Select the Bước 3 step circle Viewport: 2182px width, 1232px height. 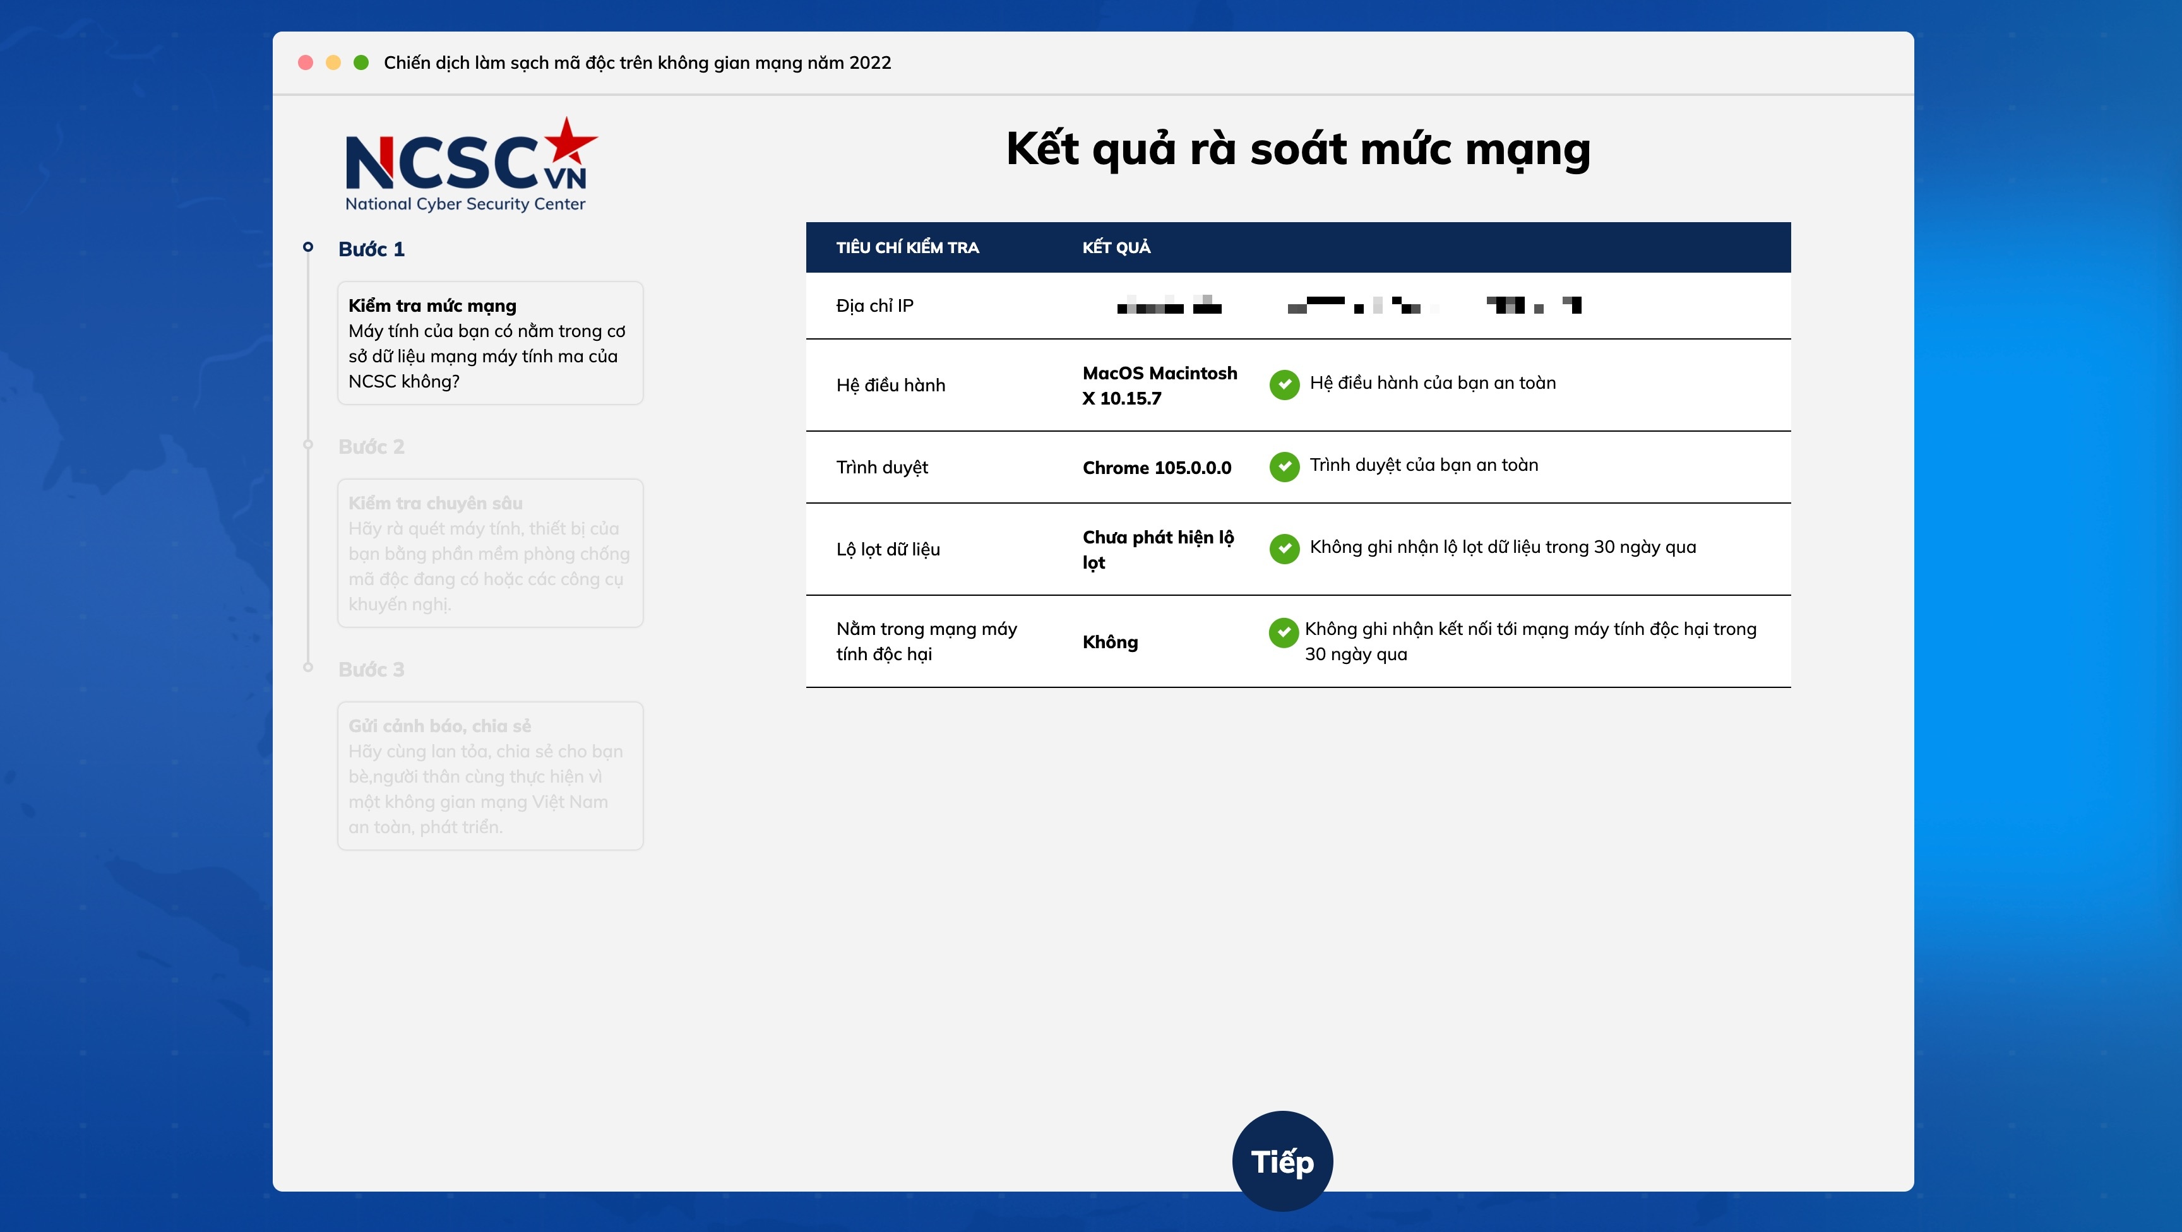click(308, 667)
